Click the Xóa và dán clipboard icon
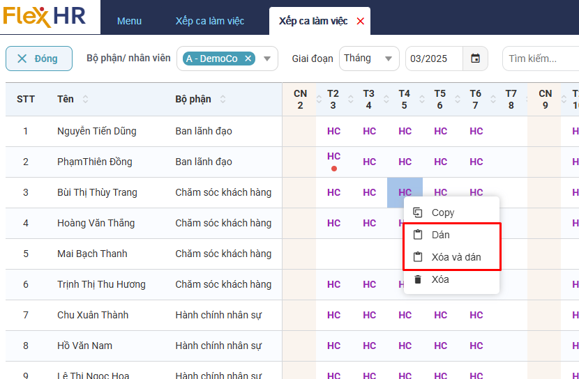This screenshot has height=379, width=579. 418,257
